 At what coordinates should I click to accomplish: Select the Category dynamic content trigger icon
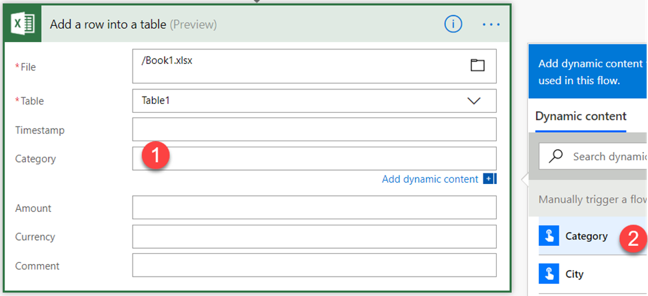coord(549,236)
